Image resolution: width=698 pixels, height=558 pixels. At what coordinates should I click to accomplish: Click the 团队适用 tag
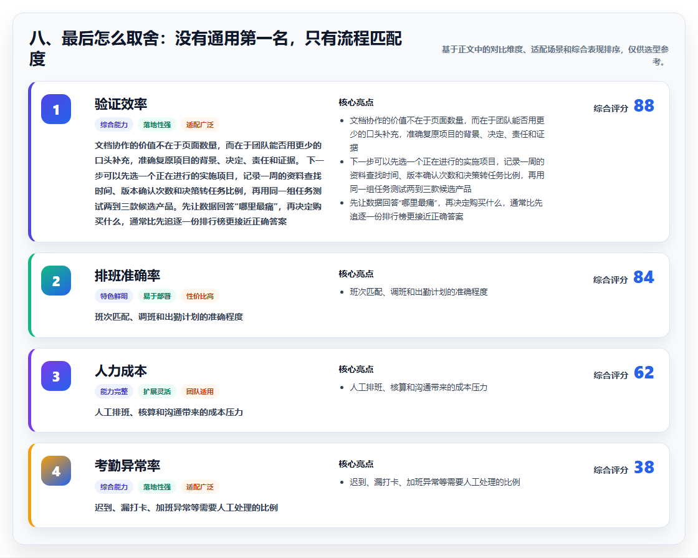200,392
